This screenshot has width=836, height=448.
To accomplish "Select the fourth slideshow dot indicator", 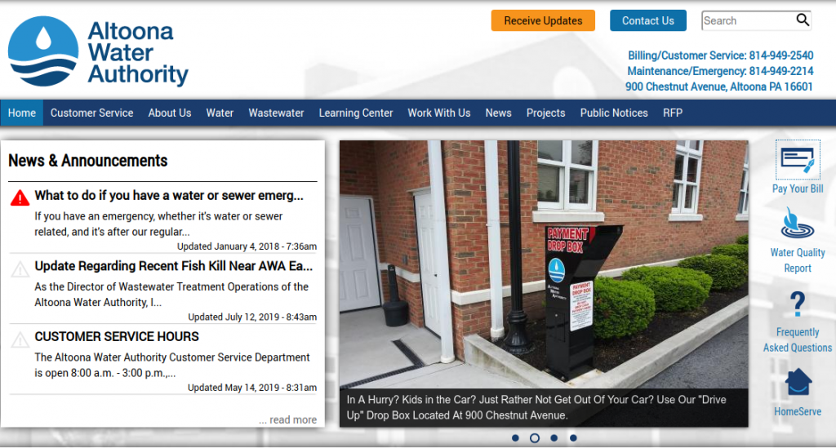I will [x=573, y=438].
